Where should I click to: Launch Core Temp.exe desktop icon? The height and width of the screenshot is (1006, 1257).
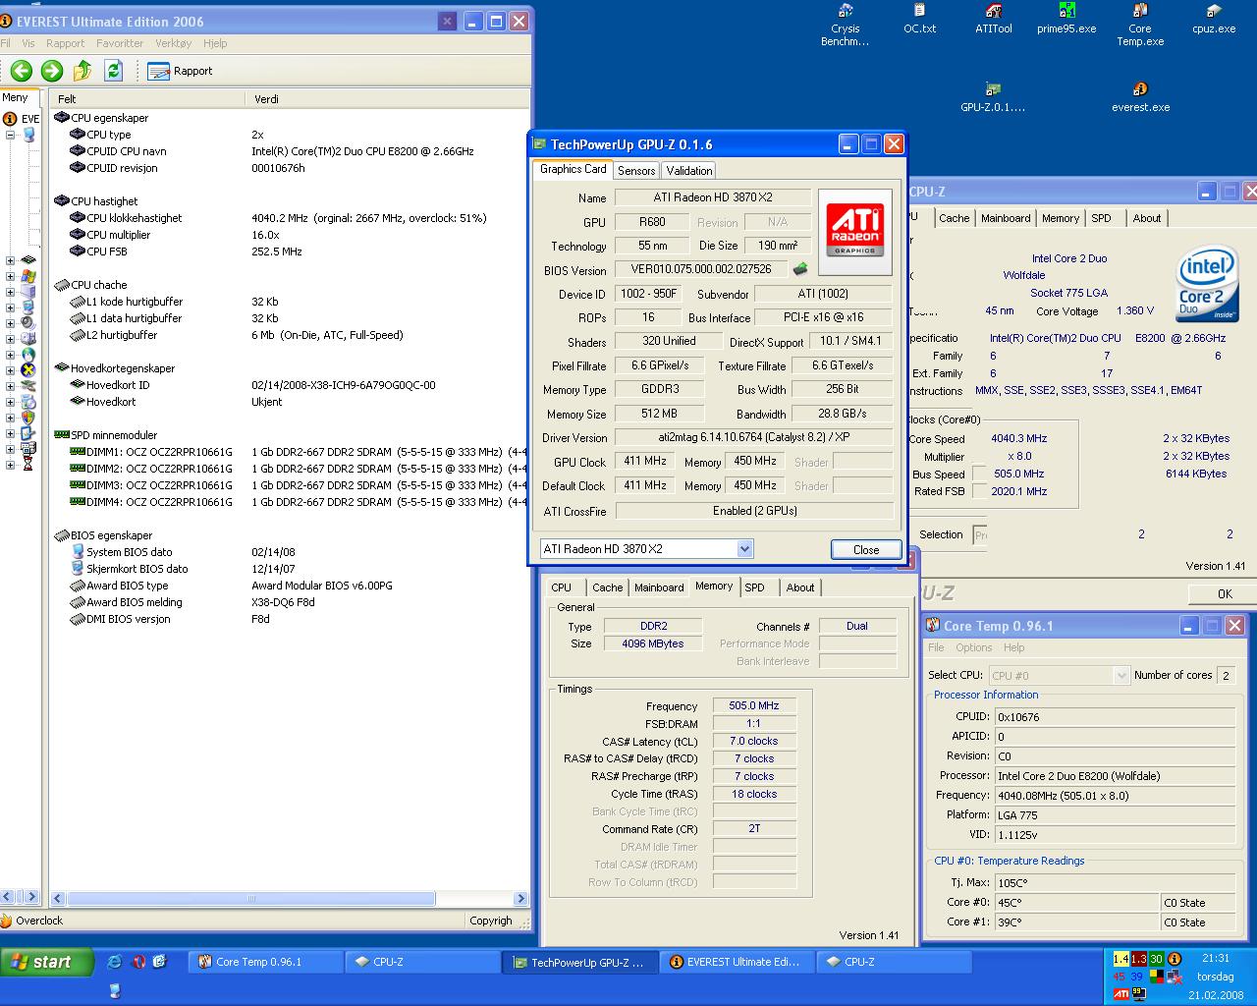(1140, 25)
